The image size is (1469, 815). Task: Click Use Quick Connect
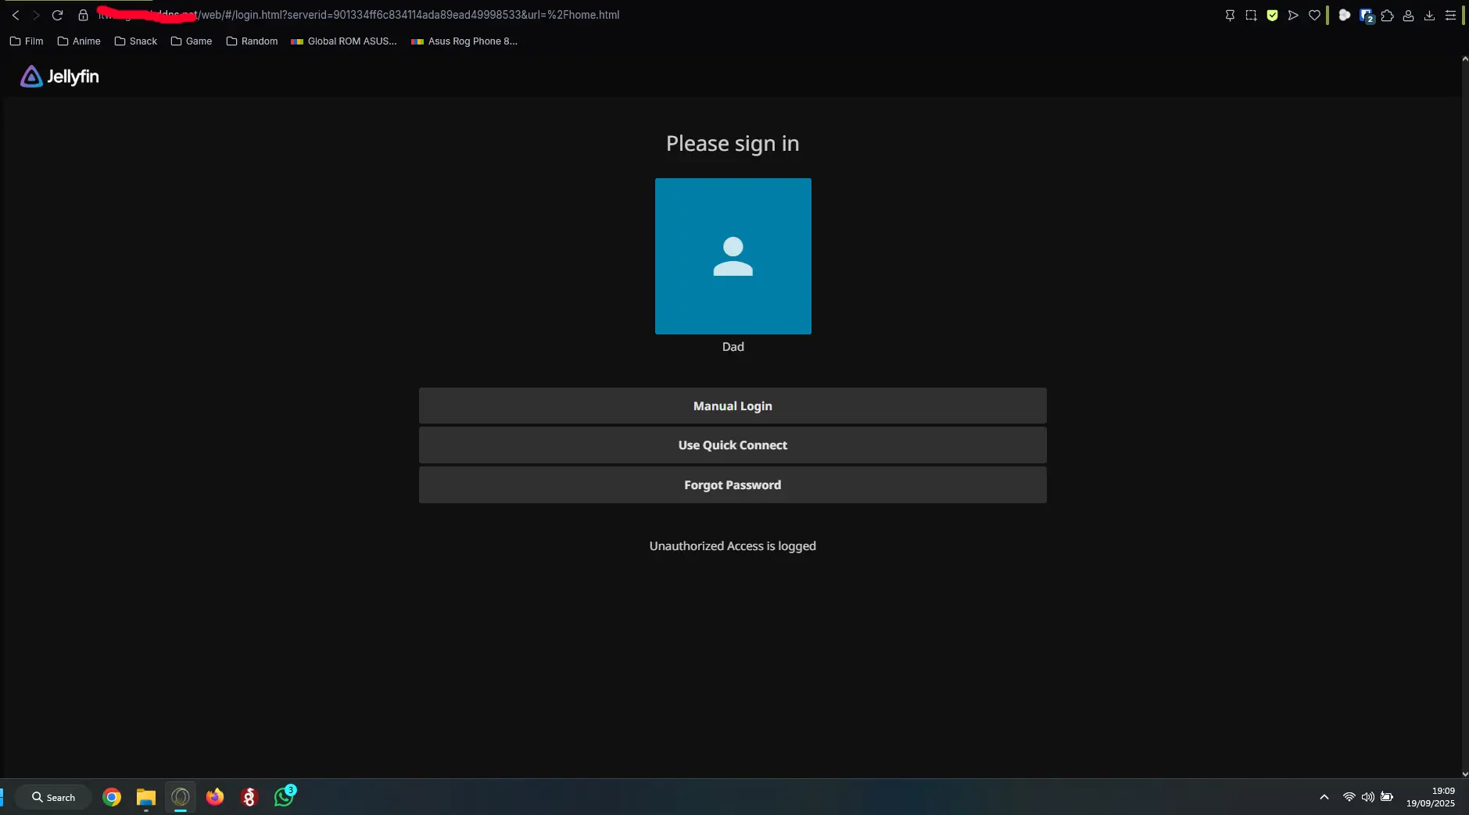(x=732, y=445)
